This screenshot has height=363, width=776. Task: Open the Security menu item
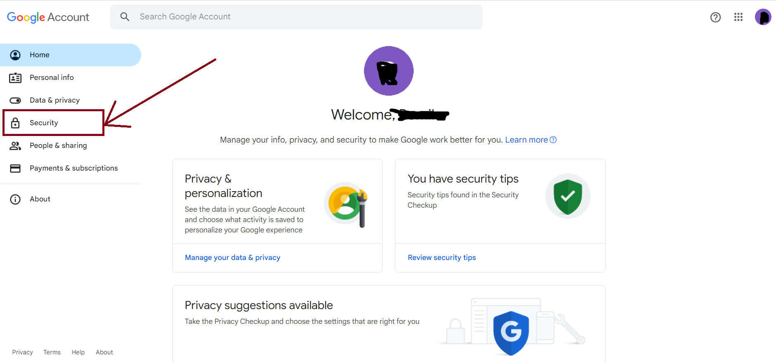[x=44, y=123]
